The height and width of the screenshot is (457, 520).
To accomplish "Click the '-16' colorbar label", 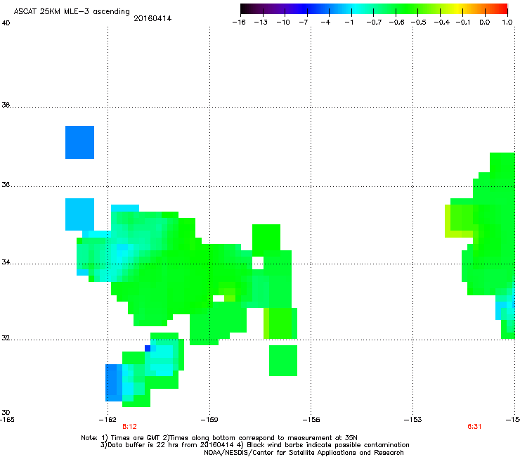I will [x=239, y=22].
